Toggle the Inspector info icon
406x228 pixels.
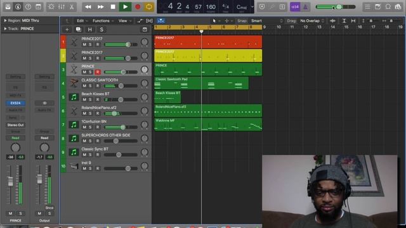coord(18,7)
